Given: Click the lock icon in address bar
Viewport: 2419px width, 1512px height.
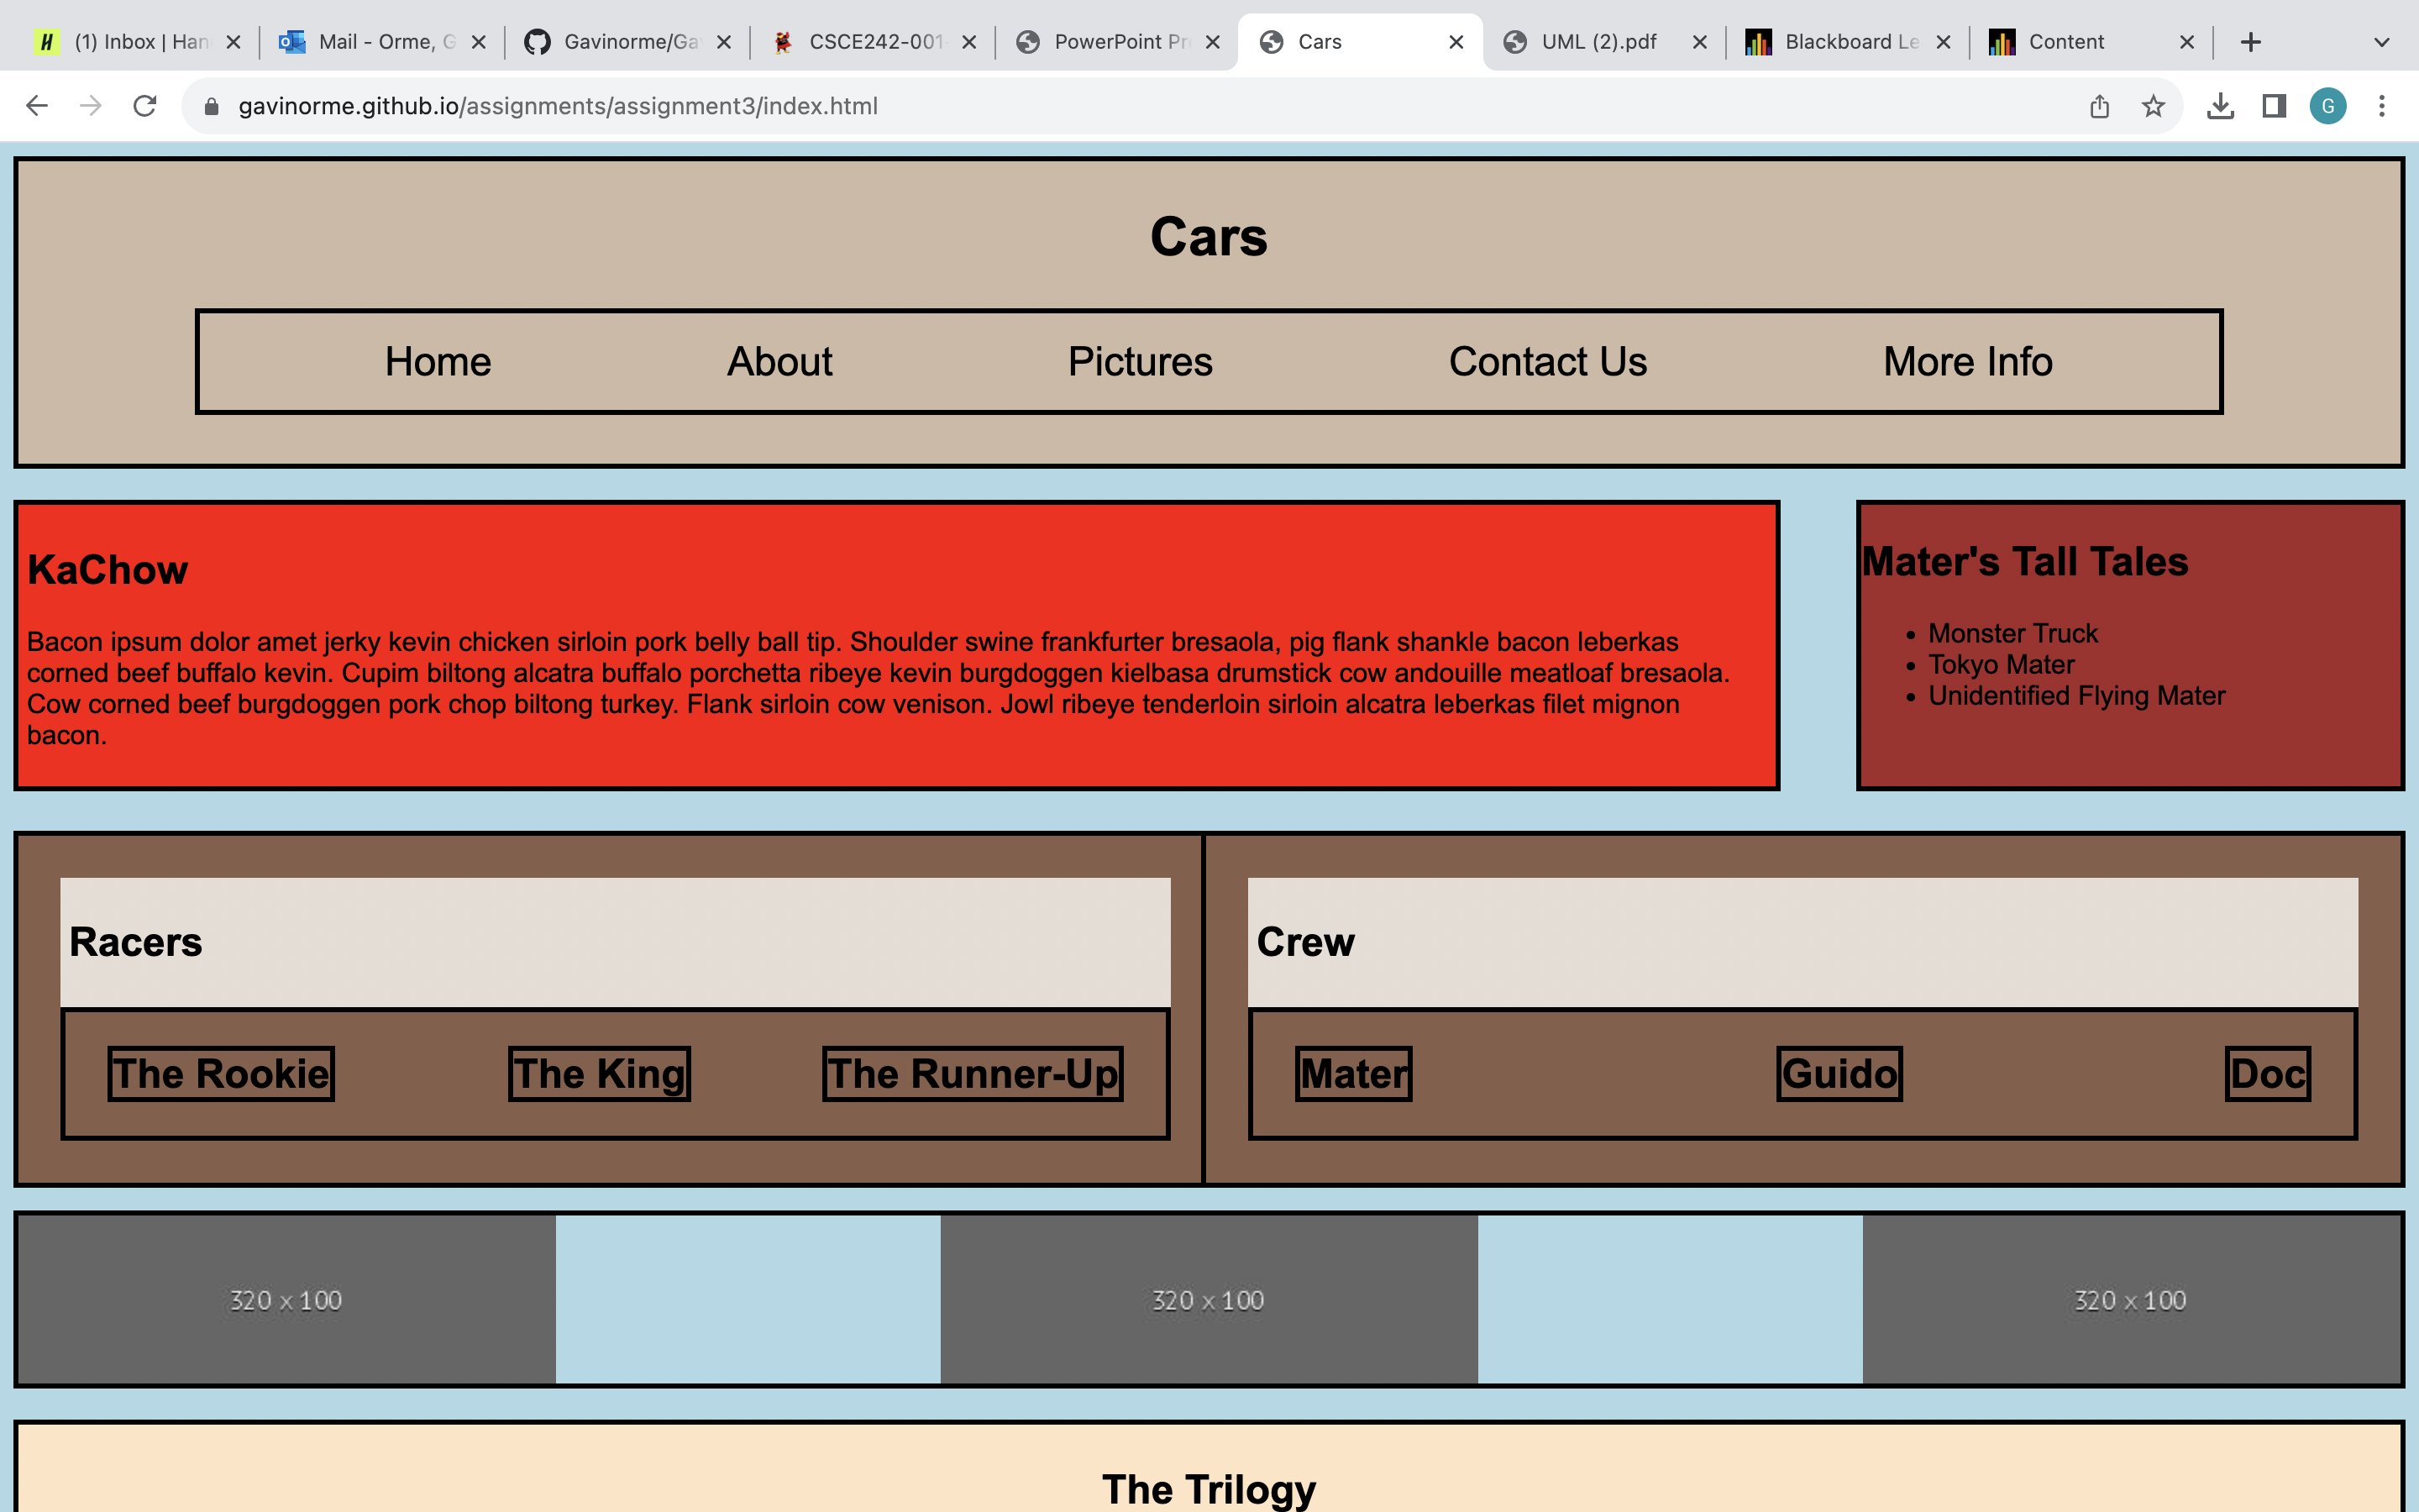Looking at the screenshot, I should point(211,106).
